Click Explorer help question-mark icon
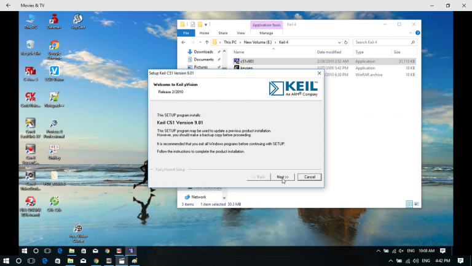 (x=417, y=32)
